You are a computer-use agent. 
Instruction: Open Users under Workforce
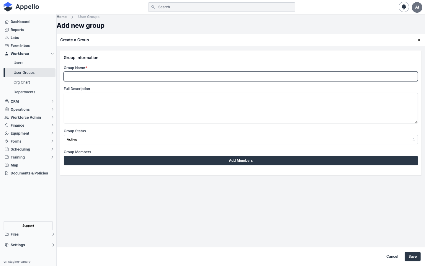(x=18, y=63)
